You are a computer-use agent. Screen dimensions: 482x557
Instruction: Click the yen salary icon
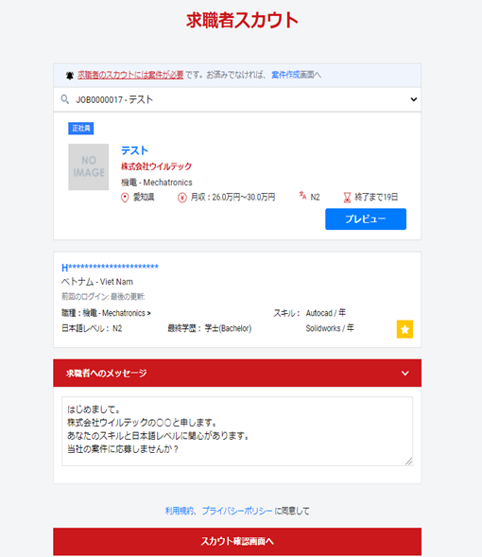182,198
